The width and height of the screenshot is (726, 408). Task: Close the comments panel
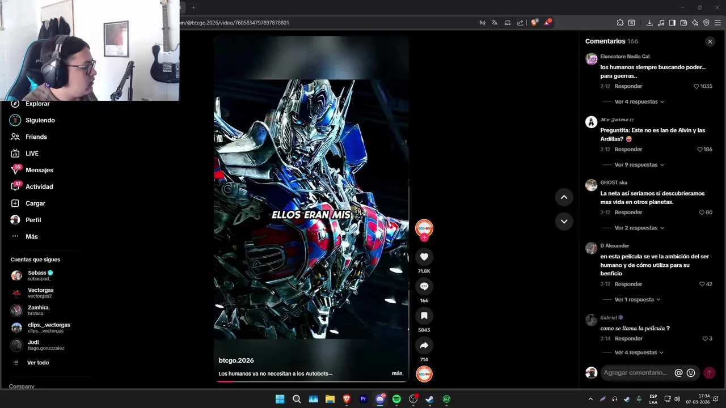coord(710,41)
